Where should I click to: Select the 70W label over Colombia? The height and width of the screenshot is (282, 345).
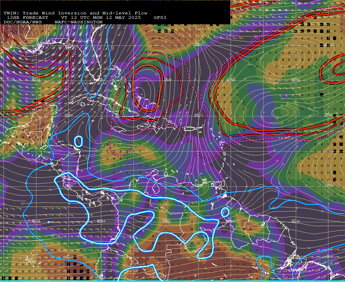[166, 221]
